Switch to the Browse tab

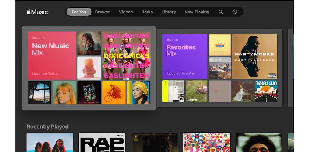[x=103, y=12]
